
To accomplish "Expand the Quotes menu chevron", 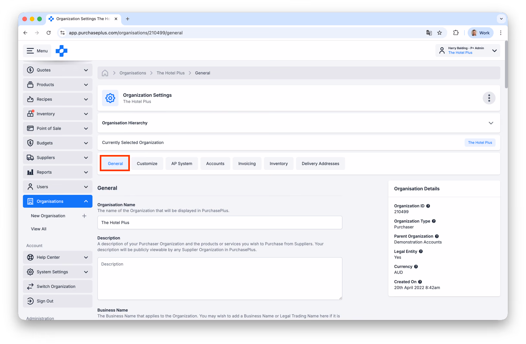I will pos(86,70).
